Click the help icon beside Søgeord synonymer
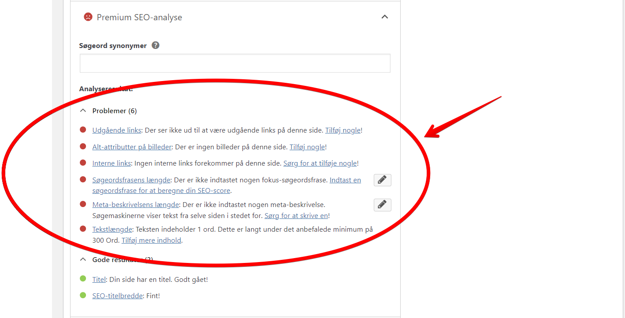The image size is (625, 318). [x=155, y=45]
